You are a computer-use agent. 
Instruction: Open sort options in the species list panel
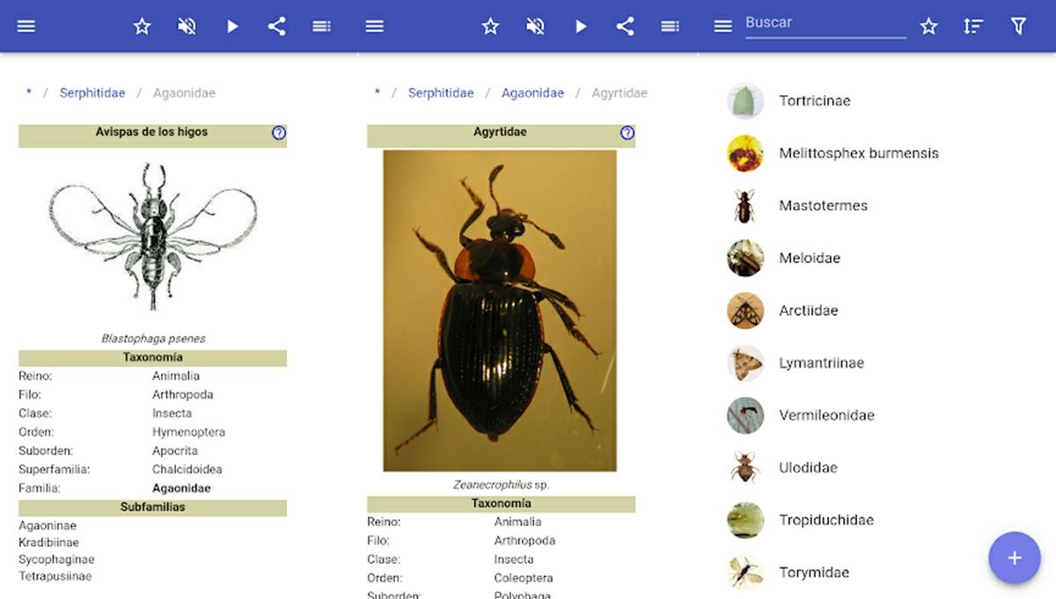[x=972, y=26]
